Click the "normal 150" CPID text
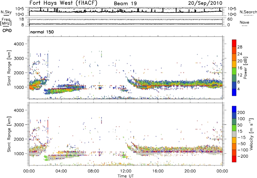The height and width of the screenshot is (178, 257). (x=42, y=32)
